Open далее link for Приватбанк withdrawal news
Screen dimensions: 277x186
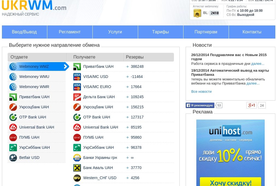(253, 83)
